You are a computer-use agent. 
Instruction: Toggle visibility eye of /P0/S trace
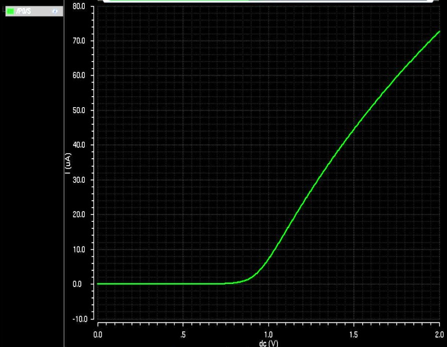click(55, 12)
